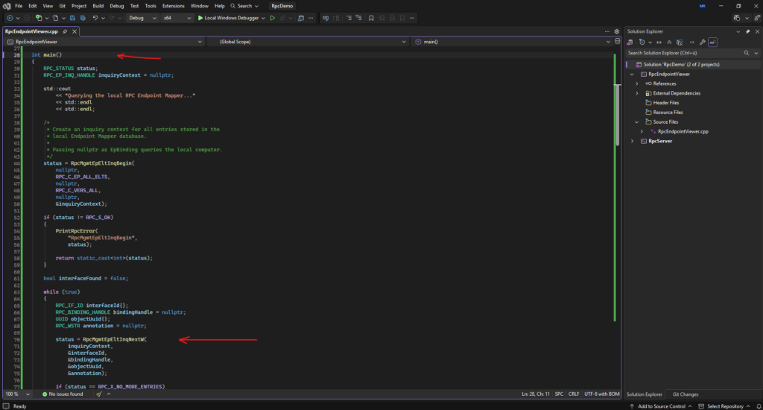Open the main() member dropdown
This screenshot has width=763, height=410.
point(513,42)
